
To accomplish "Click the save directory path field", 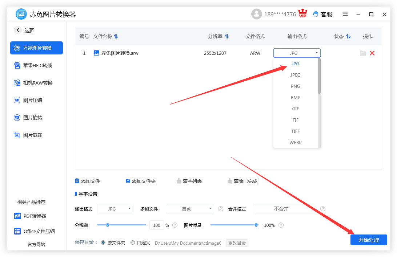I will coord(188,243).
